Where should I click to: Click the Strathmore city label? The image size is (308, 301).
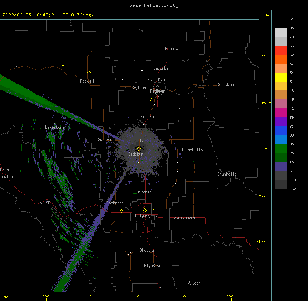click(x=184, y=217)
